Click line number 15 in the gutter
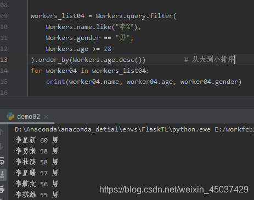The image size is (254, 200). (x=4, y=82)
